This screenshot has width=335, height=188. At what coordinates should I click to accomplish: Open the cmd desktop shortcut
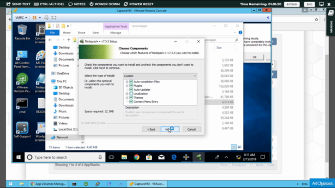(x=22, y=105)
